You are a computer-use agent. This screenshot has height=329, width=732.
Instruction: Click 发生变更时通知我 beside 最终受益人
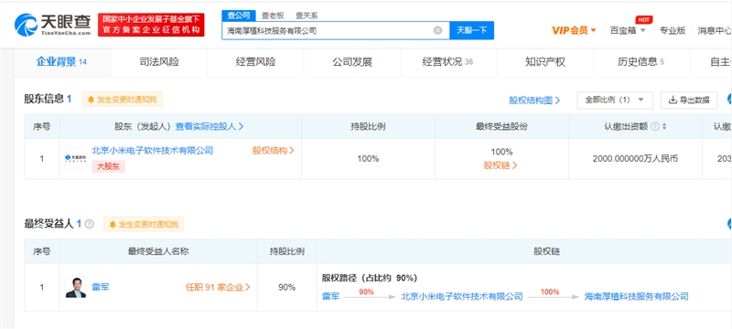point(144,224)
